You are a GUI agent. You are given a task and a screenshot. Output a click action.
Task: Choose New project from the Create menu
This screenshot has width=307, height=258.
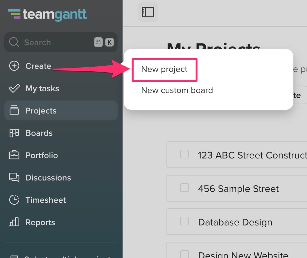click(x=164, y=70)
